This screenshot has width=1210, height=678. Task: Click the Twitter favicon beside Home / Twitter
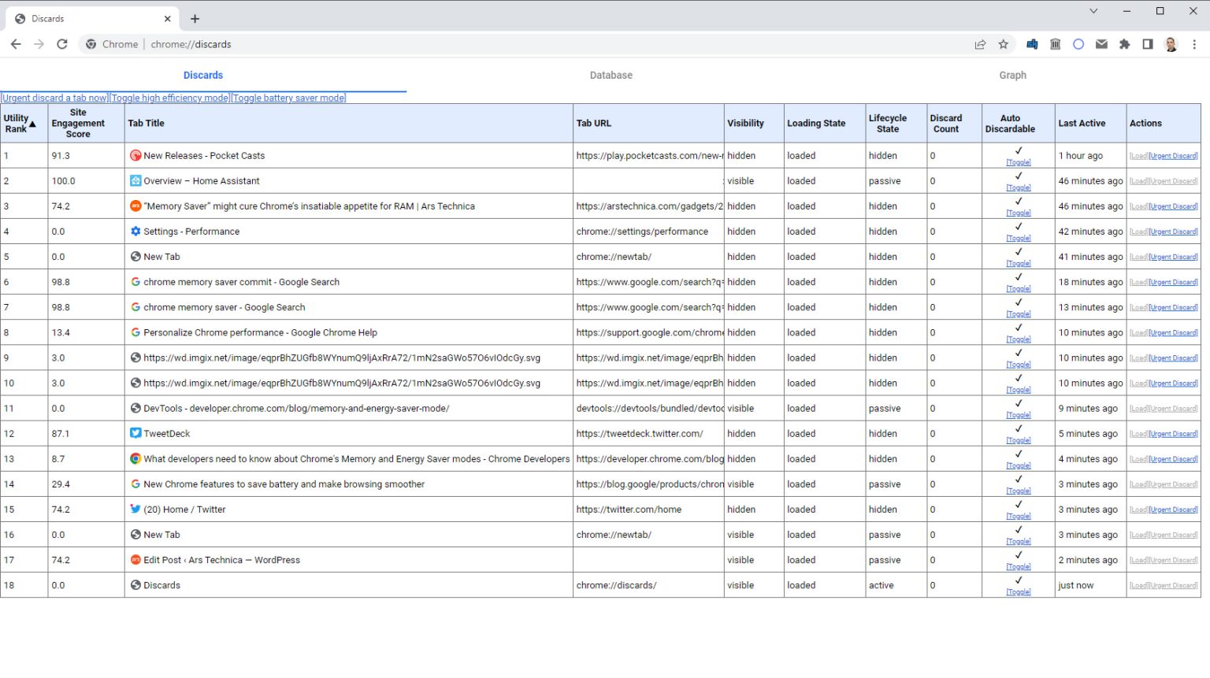(x=135, y=509)
